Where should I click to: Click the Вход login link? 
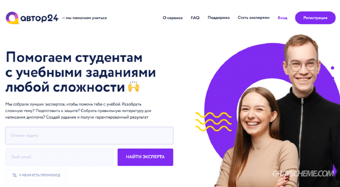pos(282,18)
